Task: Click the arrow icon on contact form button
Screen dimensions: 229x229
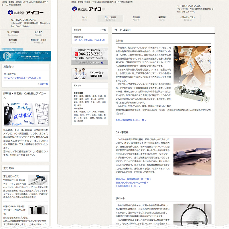Action: click(x=102, y=62)
